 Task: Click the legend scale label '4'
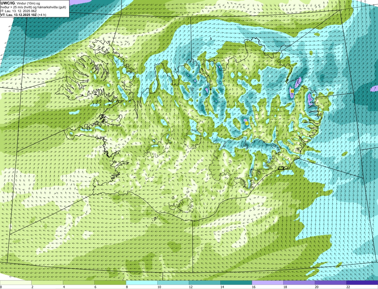tap(64, 287)
